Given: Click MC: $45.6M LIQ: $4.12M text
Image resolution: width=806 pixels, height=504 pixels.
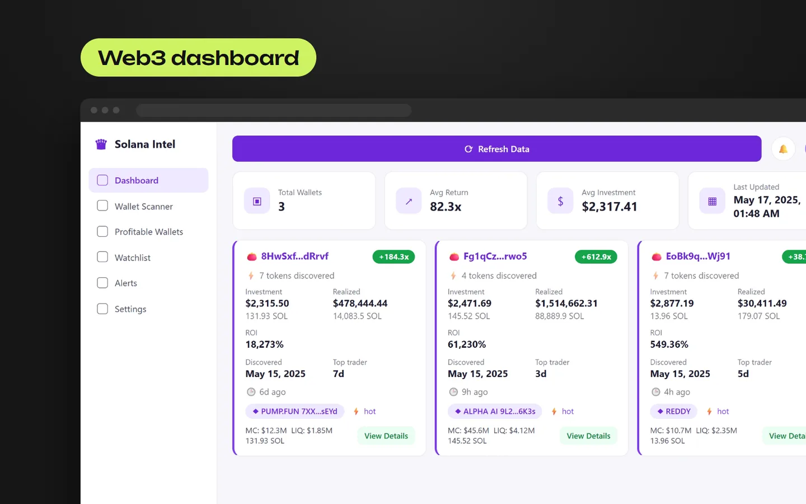Looking at the screenshot, I should (491, 431).
